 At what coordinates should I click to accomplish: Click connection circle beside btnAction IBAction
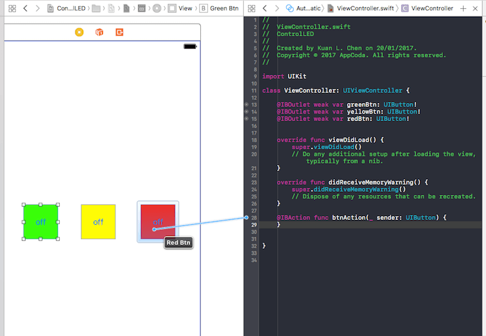tap(246, 217)
